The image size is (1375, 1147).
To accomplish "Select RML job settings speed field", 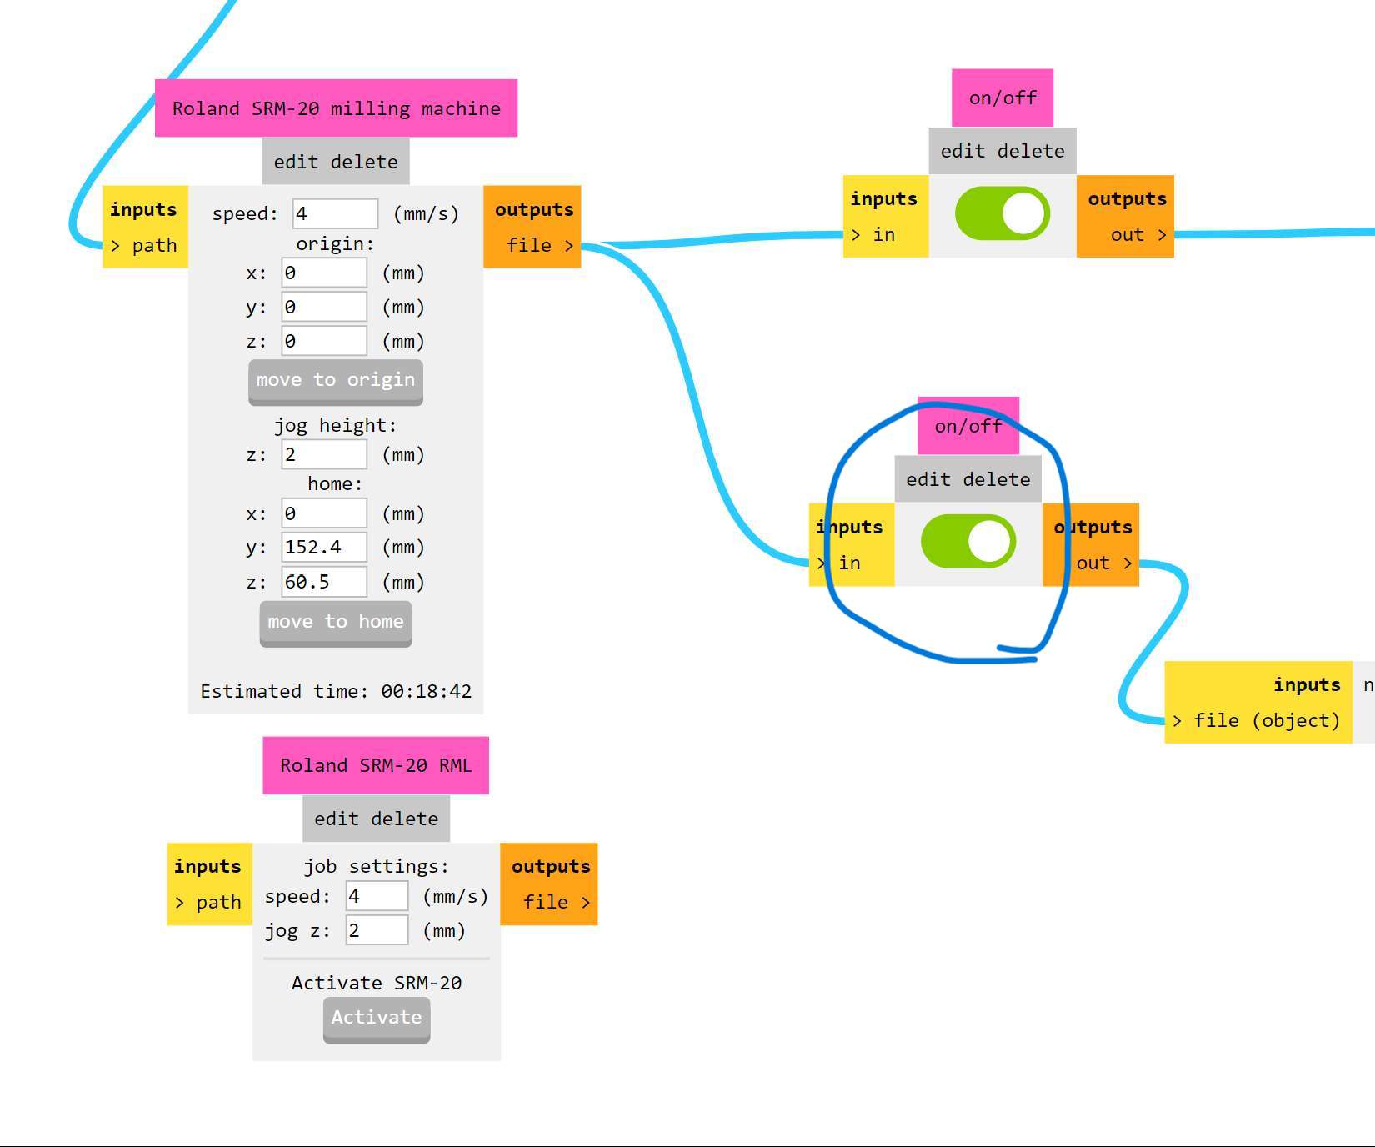I will (x=377, y=896).
